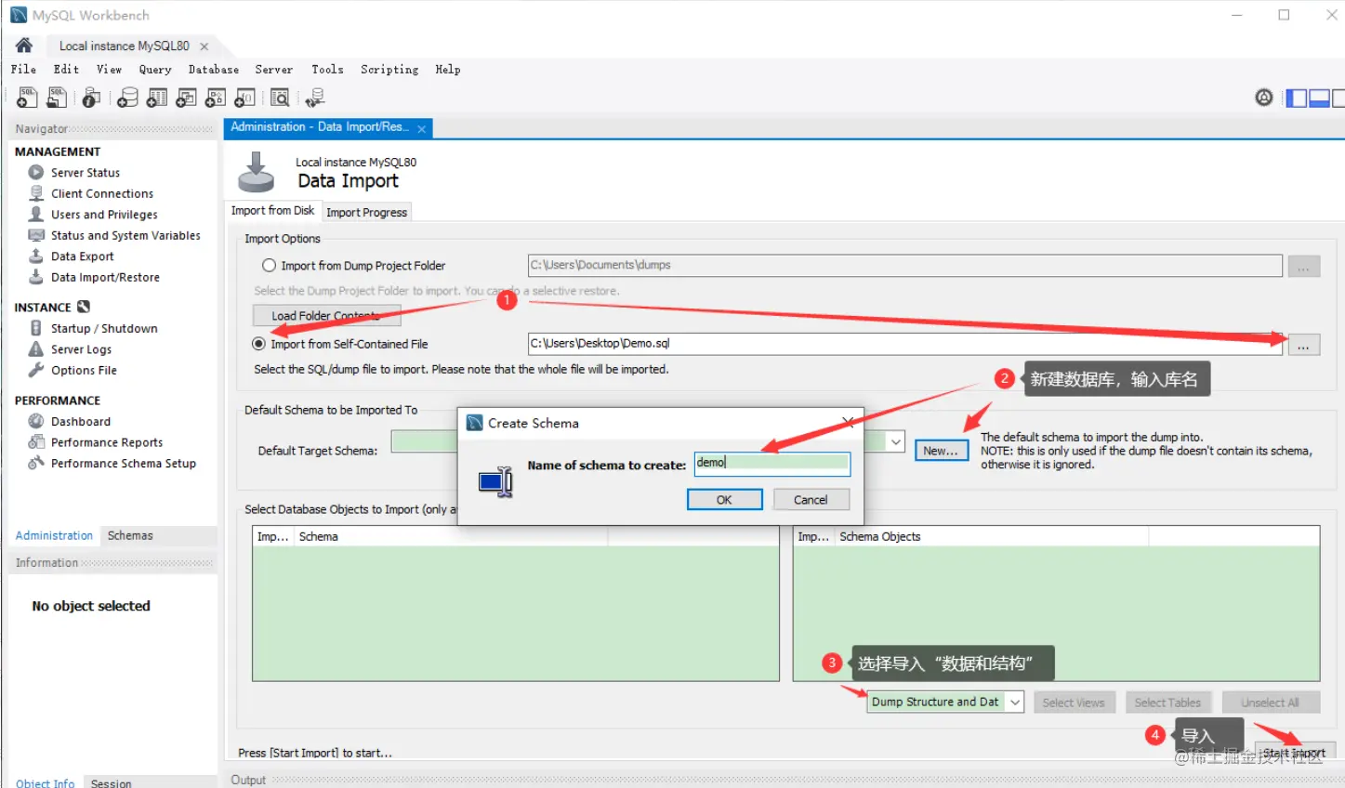The width and height of the screenshot is (1345, 788).
Task: Click the Select Tables button
Action: (x=1167, y=703)
